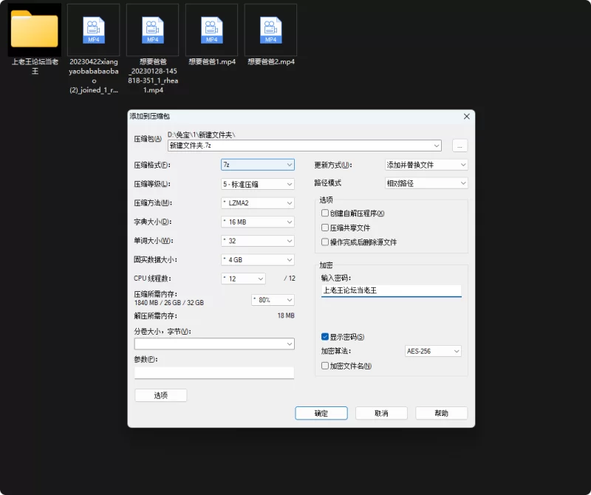Click the browse '...' button for archive path

(x=460, y=146)
